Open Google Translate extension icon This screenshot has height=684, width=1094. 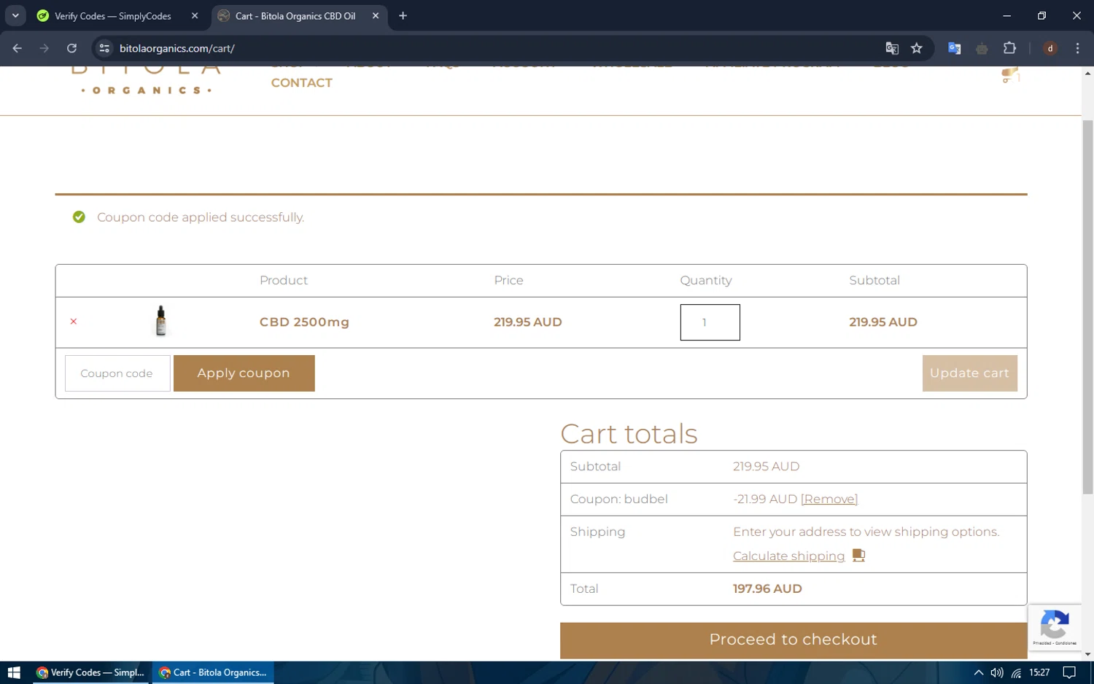954,48
